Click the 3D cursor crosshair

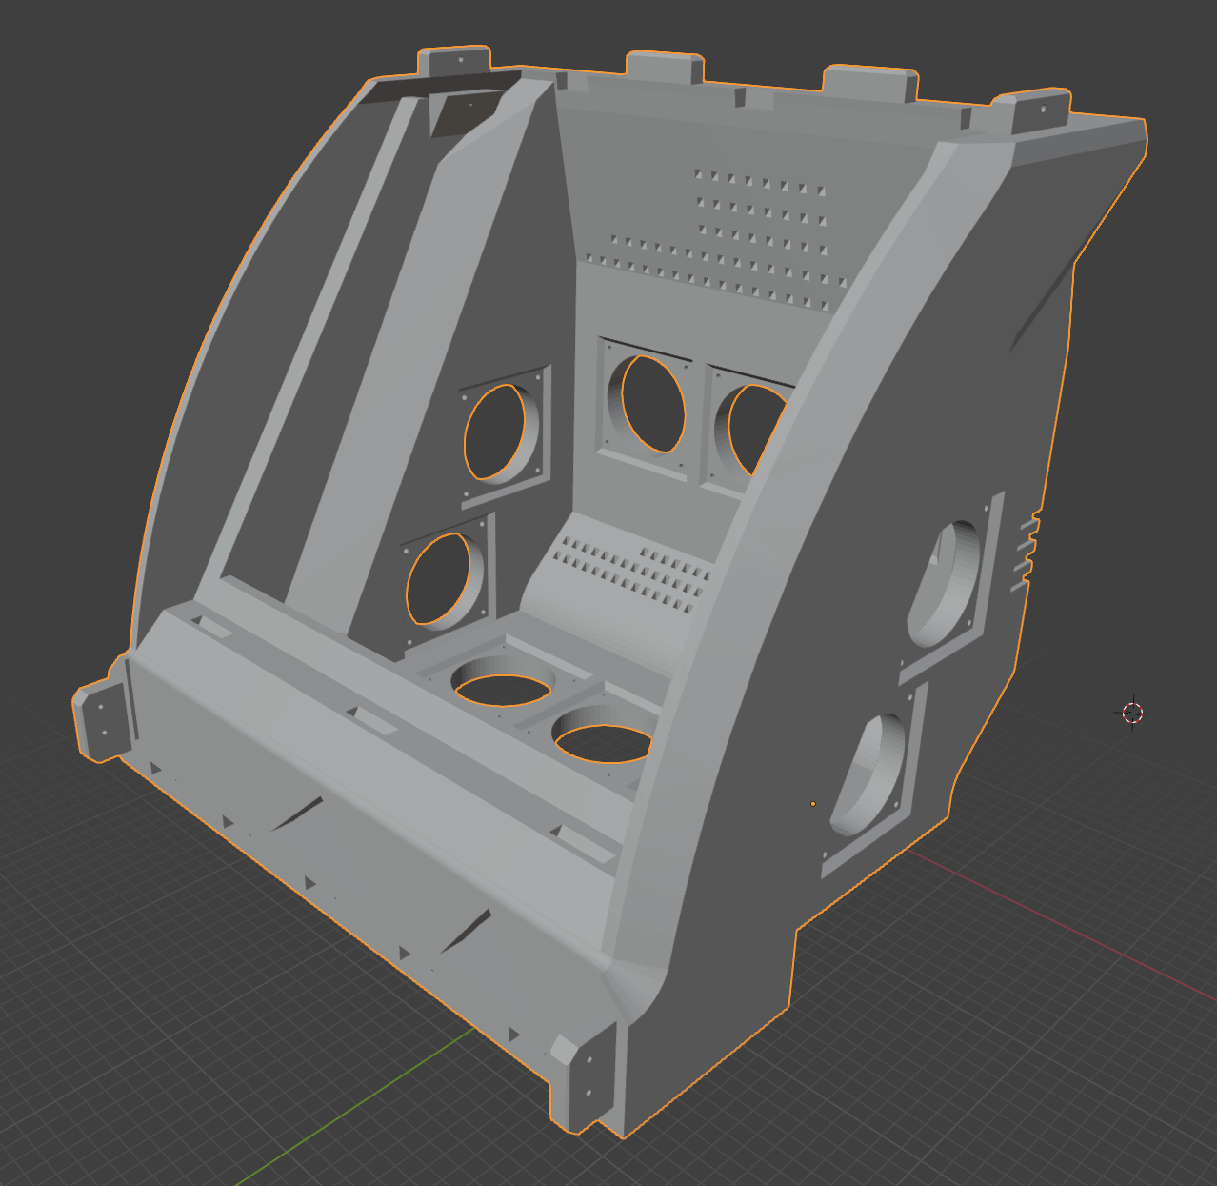tap(1132, 713)
